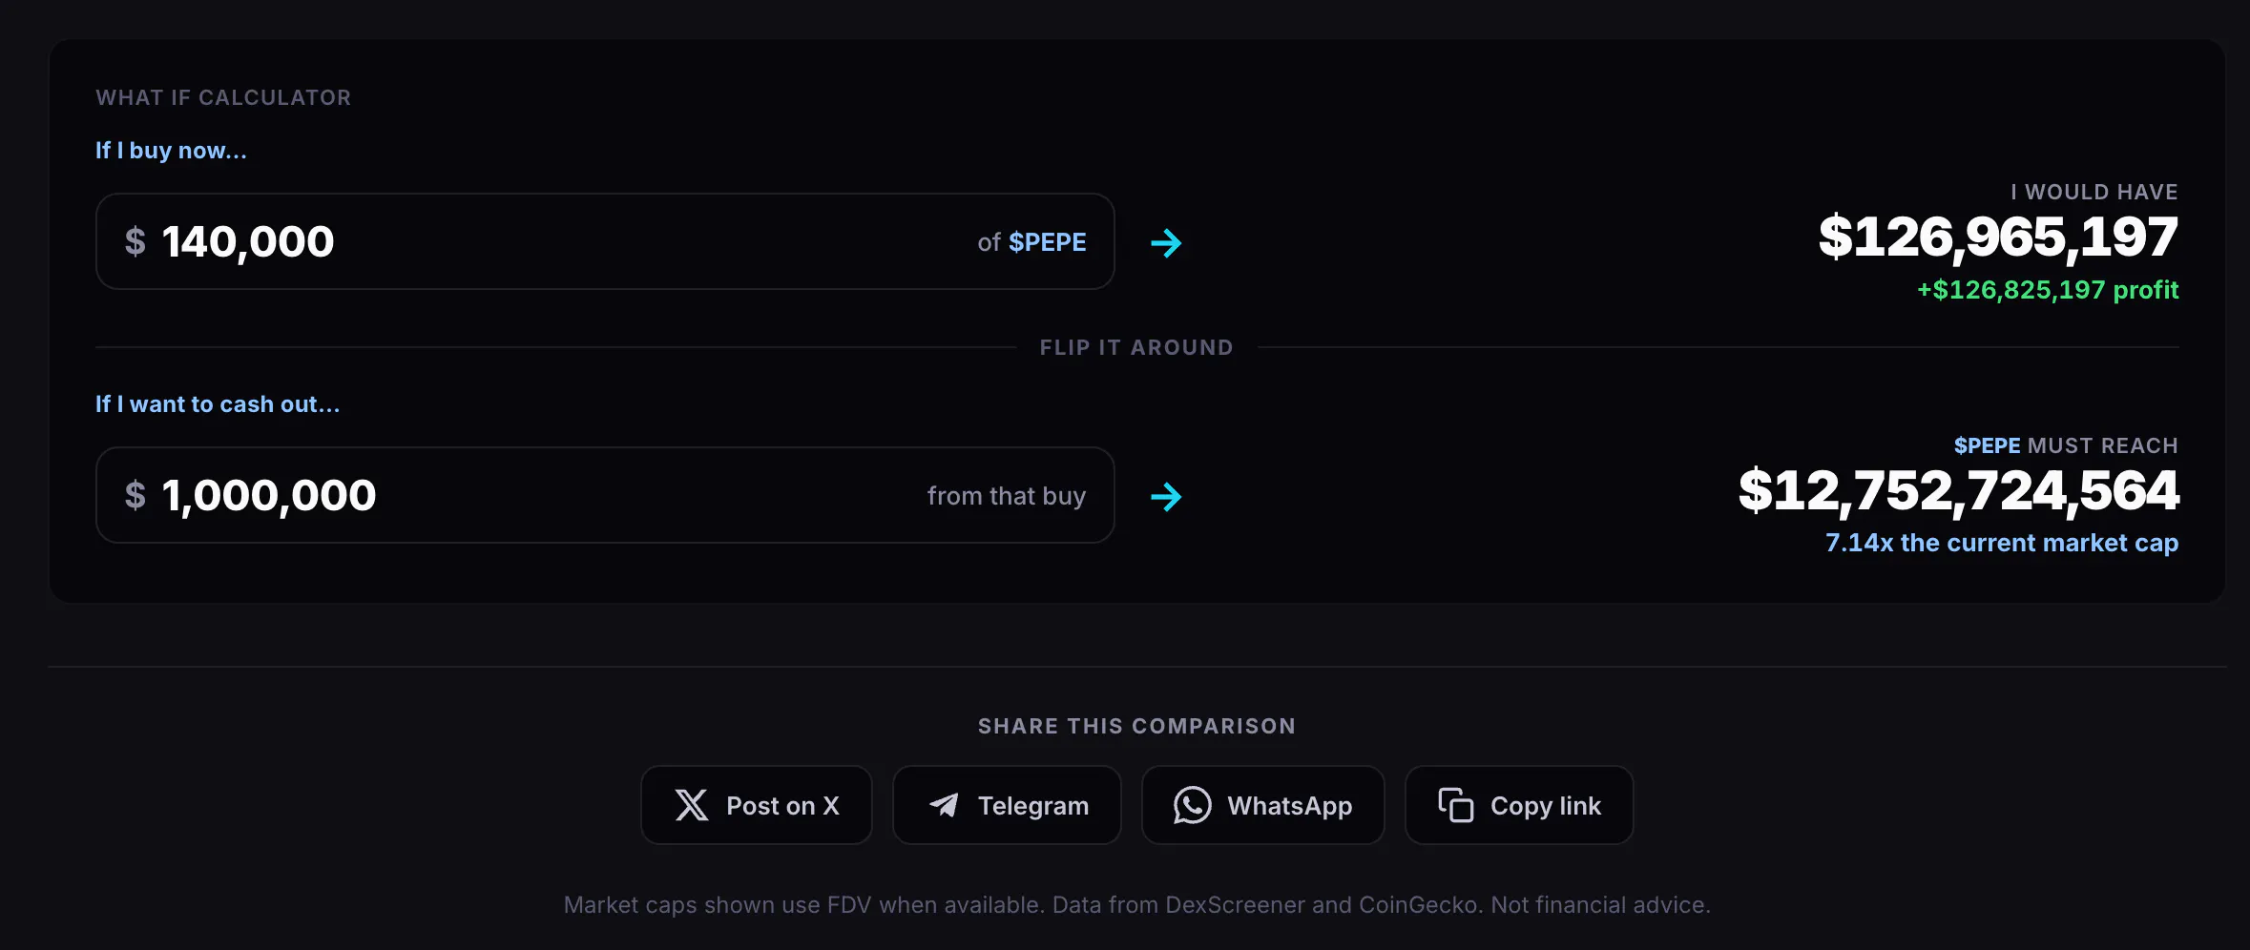The image size is (2250, 950).
Task: Share comparison via Post on X button
Action: coord(757,805)
